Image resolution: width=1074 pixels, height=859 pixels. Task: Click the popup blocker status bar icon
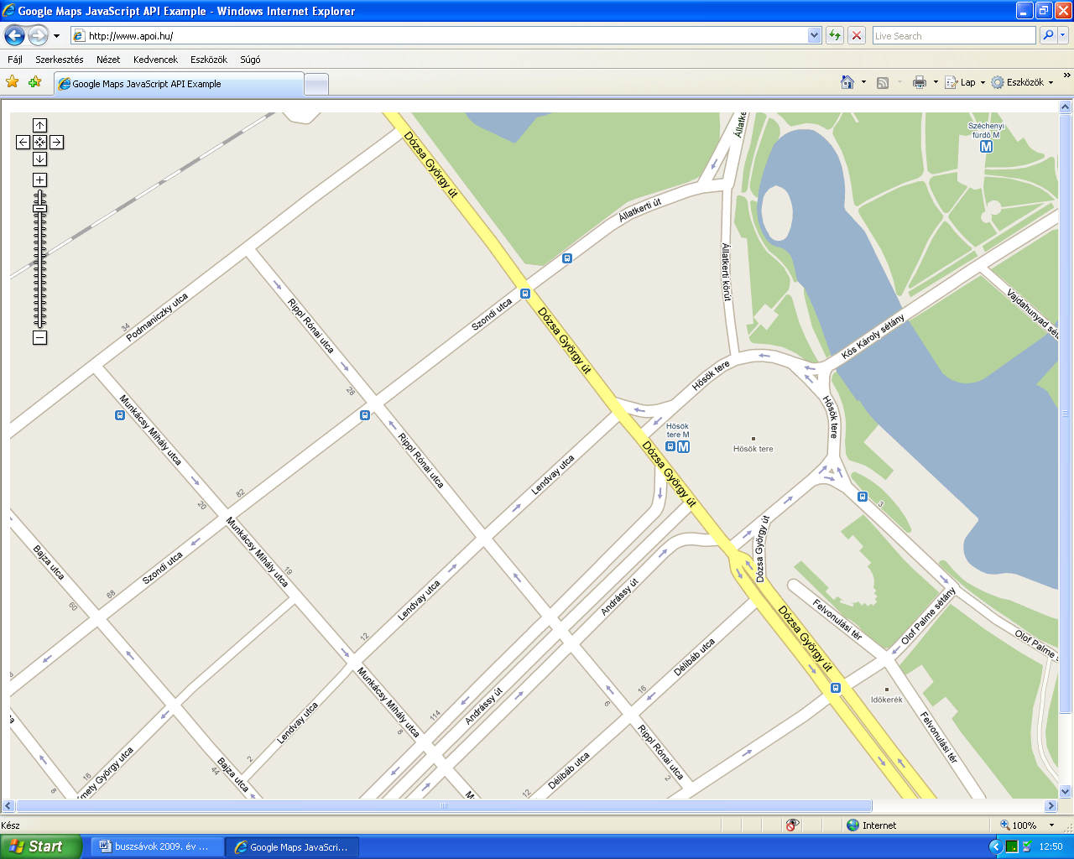[793, 825]
